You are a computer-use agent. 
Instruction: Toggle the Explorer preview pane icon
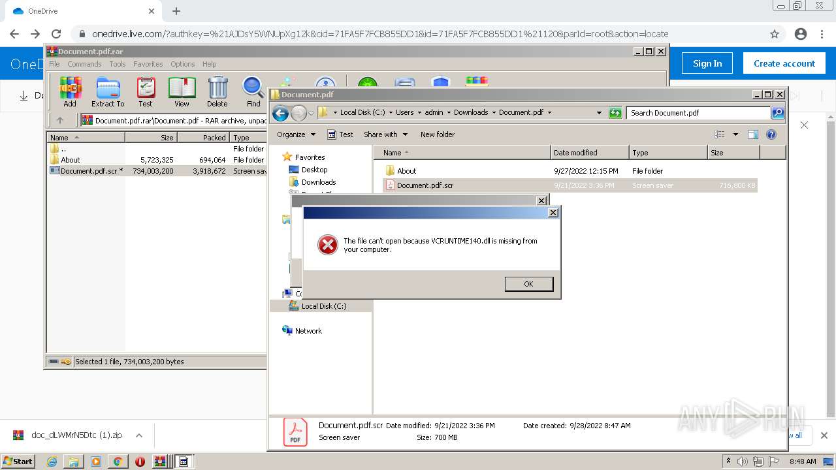(753, 134)
